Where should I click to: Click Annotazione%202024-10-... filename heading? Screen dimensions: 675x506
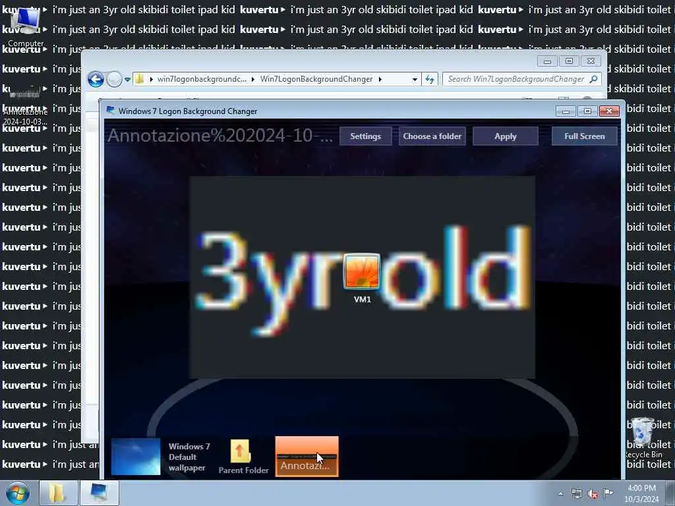point(220,136)
